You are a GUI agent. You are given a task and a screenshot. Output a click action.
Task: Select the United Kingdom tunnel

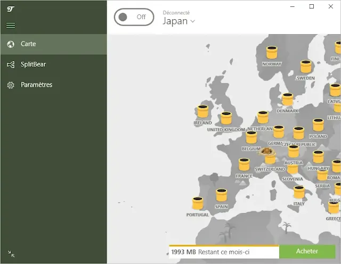(226, 118)
